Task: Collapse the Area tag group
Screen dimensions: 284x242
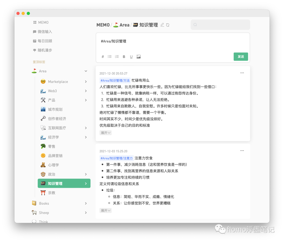Action: [x=86, y=71]
